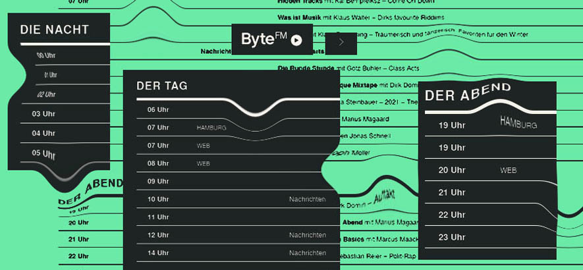
Task: Click HAMBURG label in Der Abend panel
Action: (x=518, y=122)
